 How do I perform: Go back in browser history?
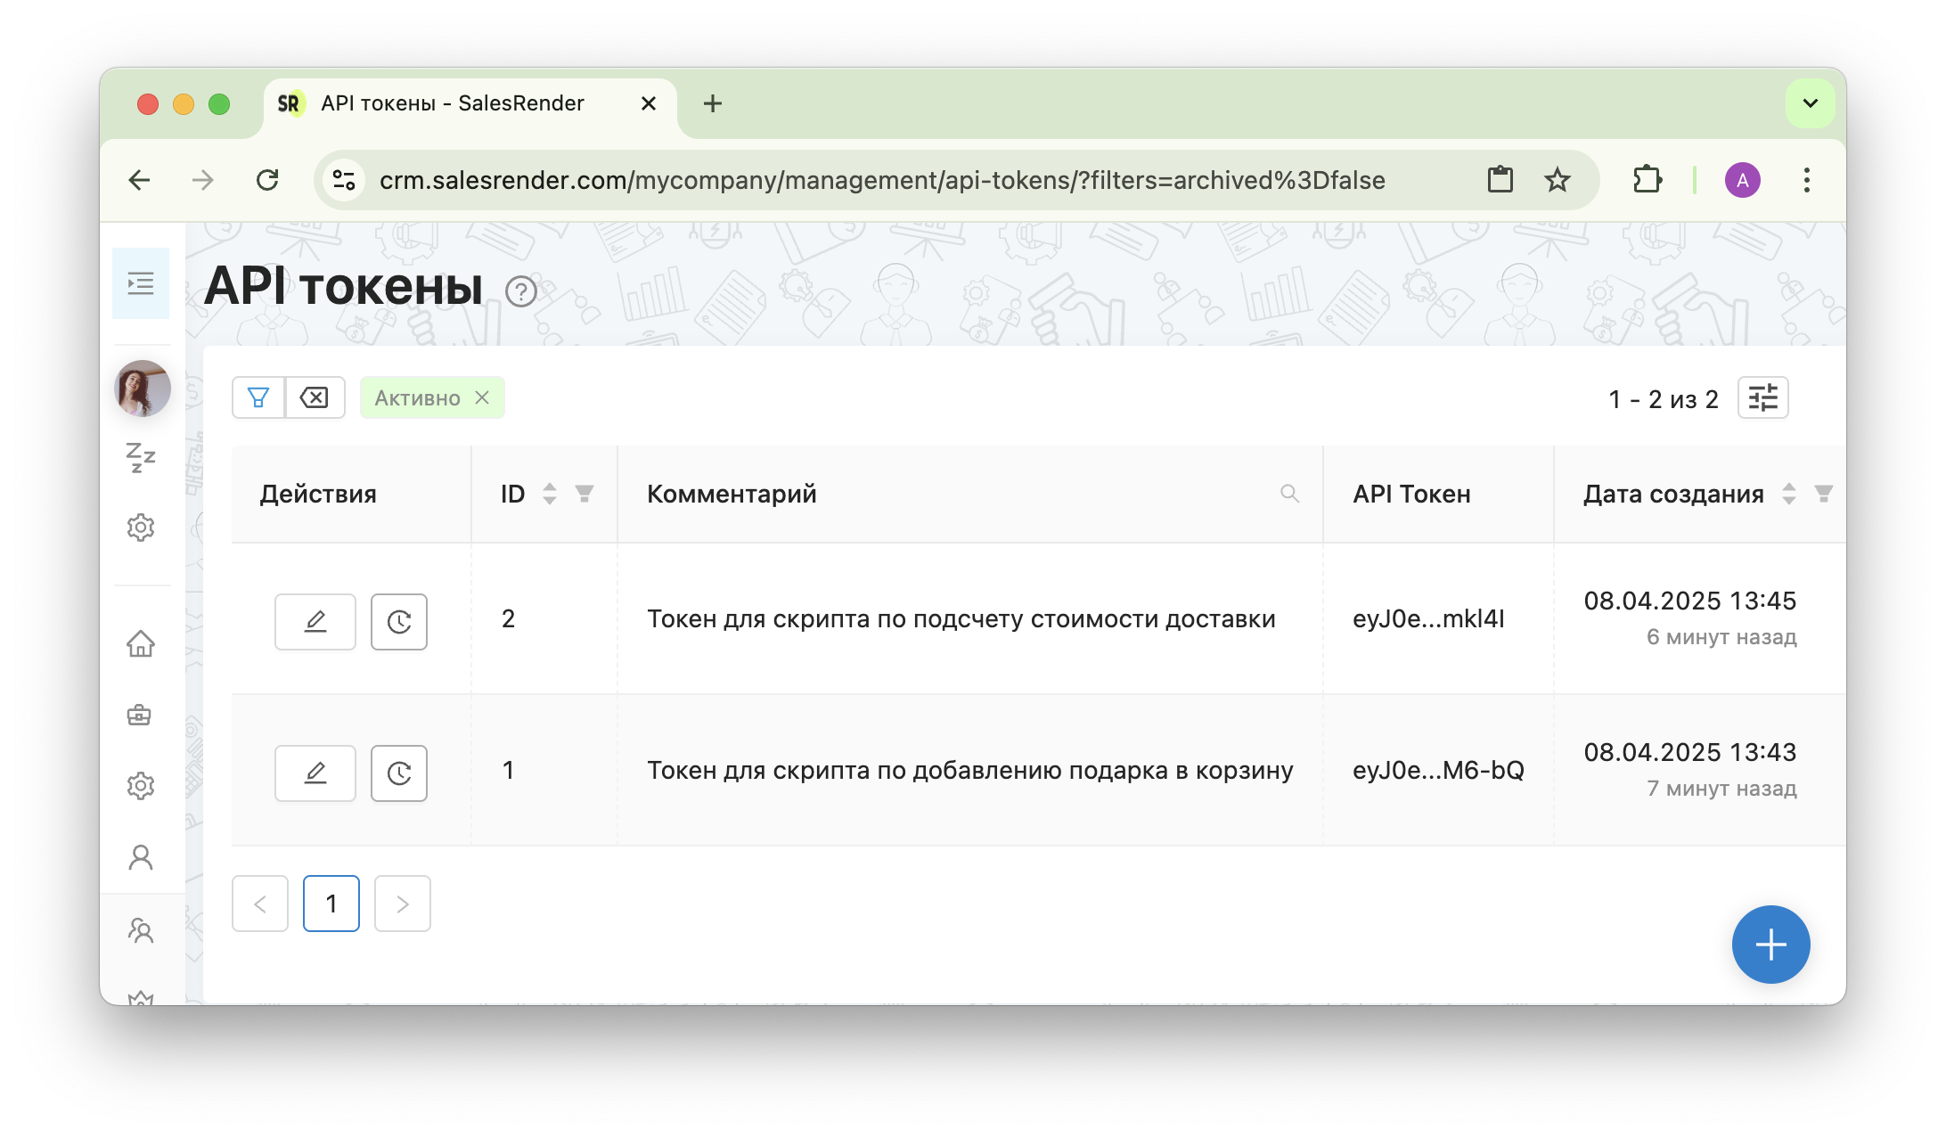[140, 180]
